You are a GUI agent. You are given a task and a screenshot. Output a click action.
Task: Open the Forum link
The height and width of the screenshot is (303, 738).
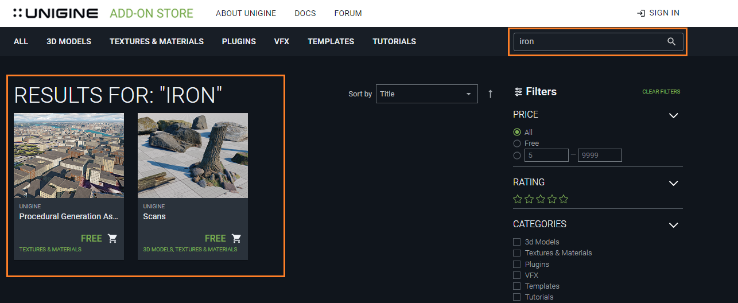(348, 13)
